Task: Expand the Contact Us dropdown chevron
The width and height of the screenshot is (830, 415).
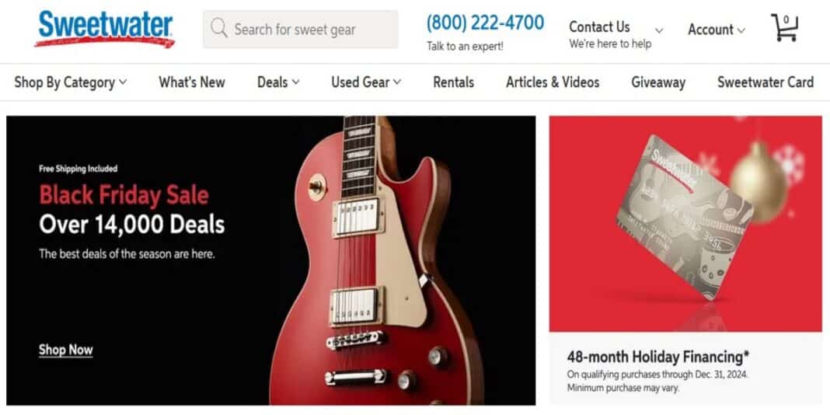Action: point(659,30)
